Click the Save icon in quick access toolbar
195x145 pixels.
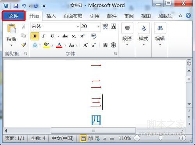[x=16, y=6]
